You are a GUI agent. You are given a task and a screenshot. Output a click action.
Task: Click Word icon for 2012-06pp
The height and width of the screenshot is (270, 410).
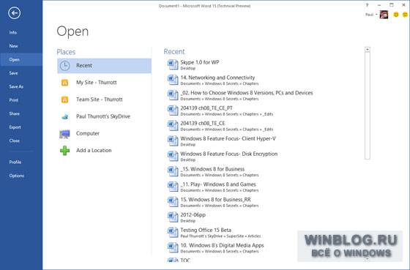173,217
